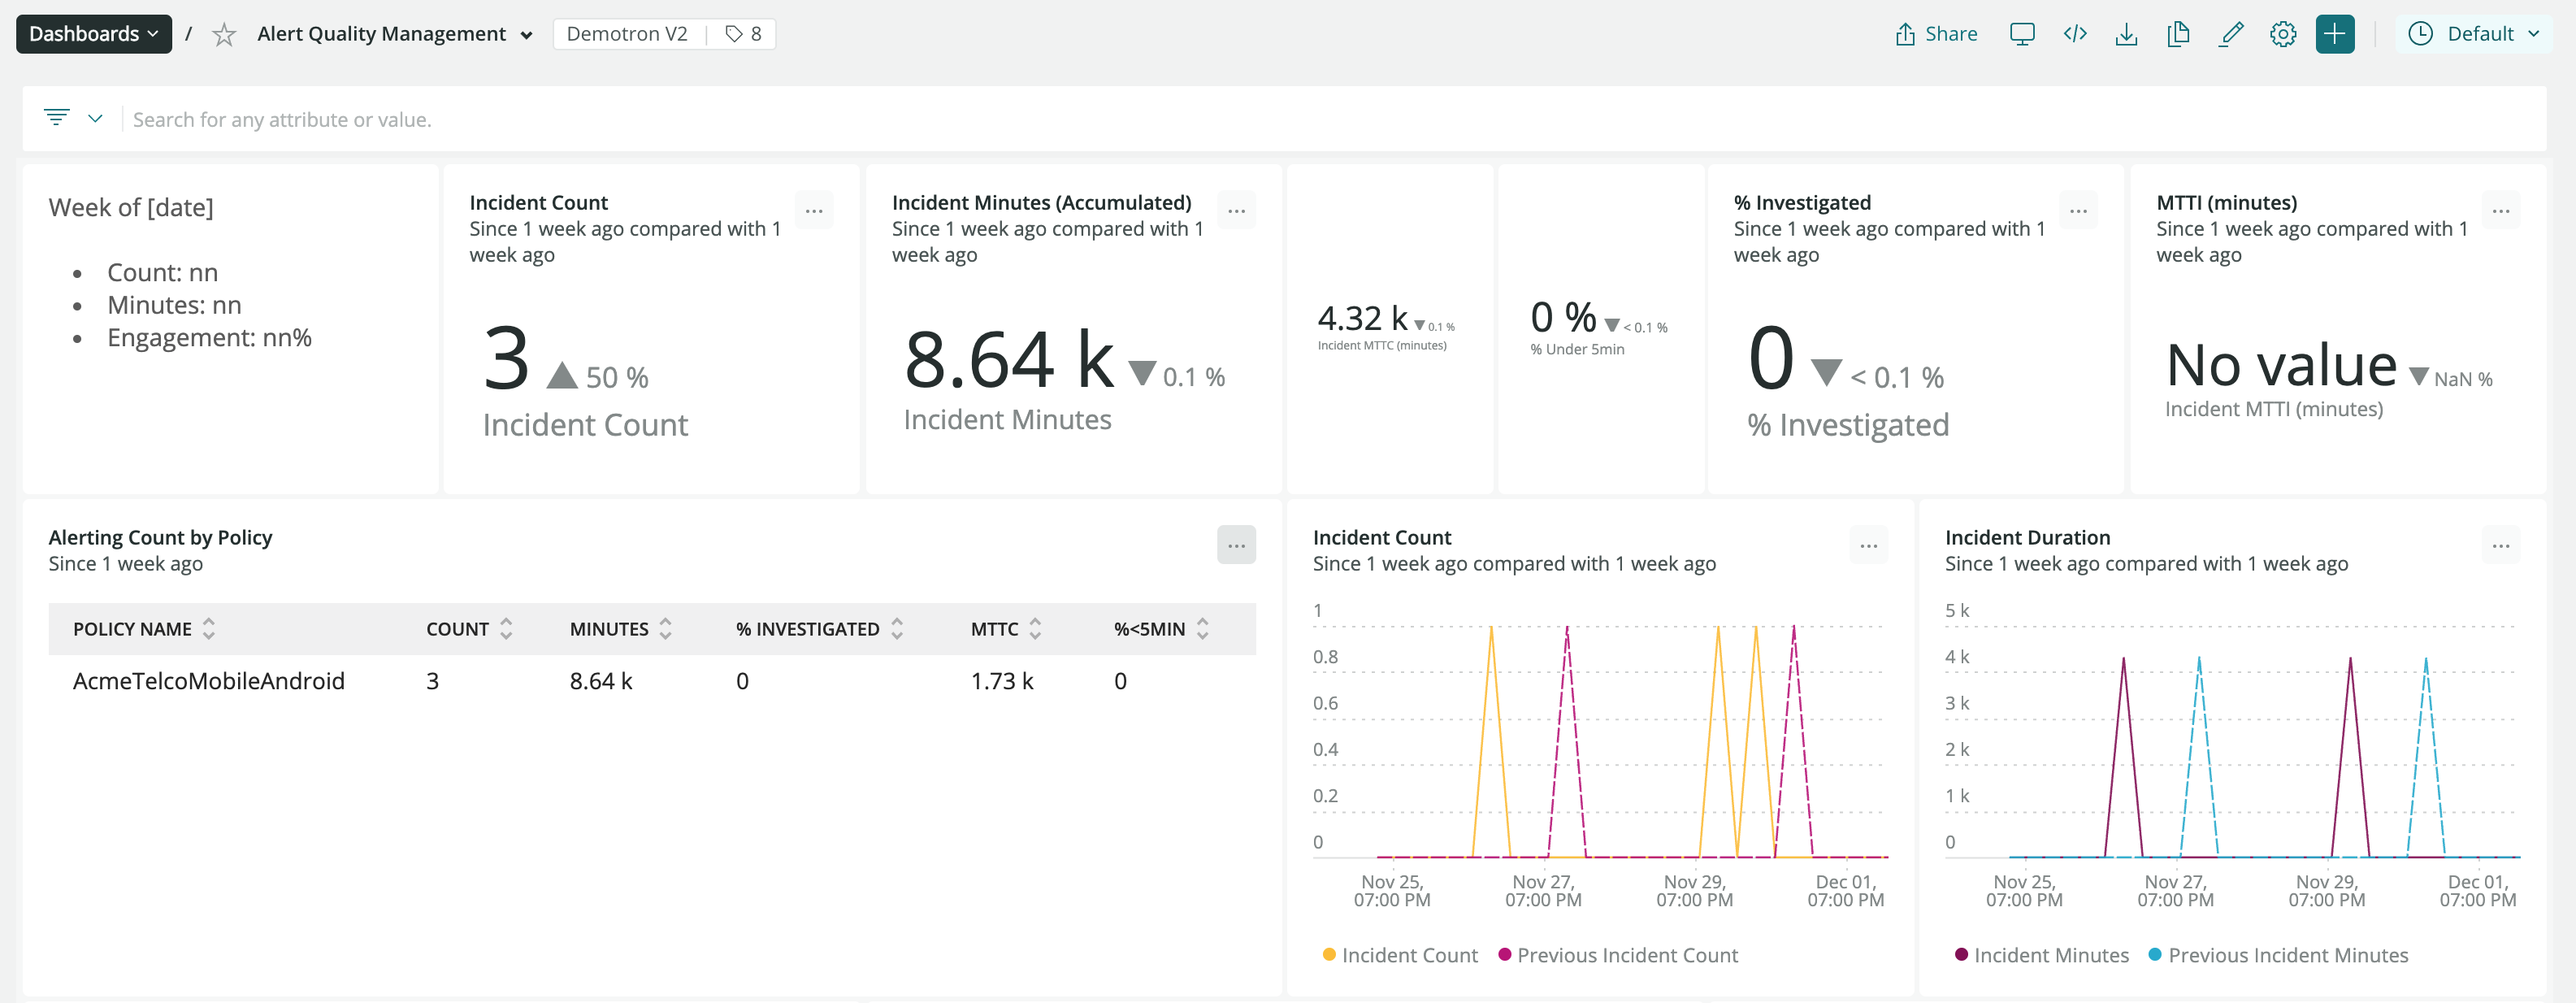The height and width of the screenshot is (1003, 2576).
Task: Open Alerting Count by Policy ellipsis menu
Action: click(1236, 545)
